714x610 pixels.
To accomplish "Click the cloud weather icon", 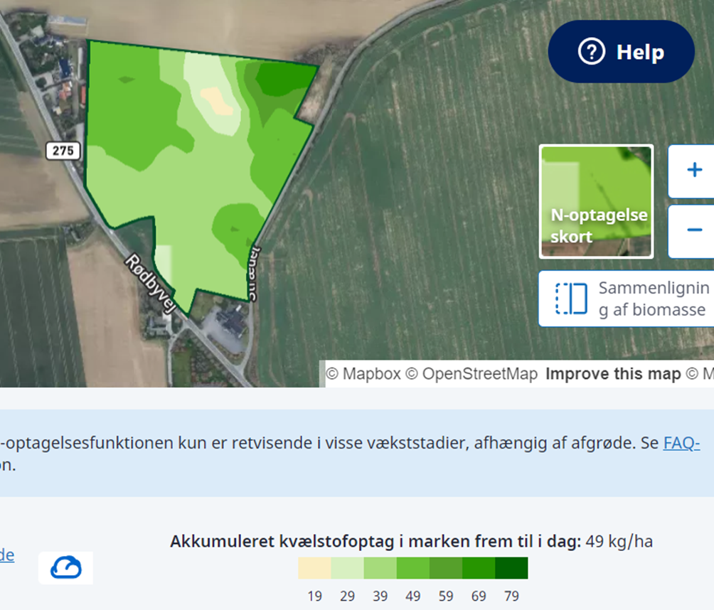I will [x=65, y=567].
